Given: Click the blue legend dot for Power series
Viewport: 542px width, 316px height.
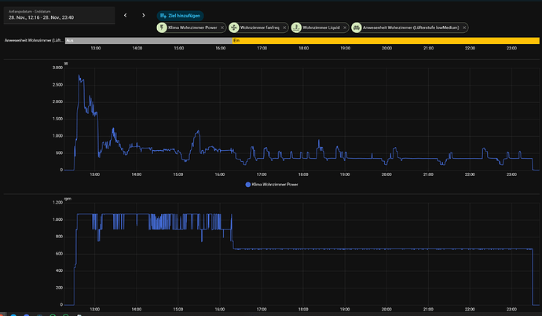Looking at the screenshot, I should click(249, 184).
